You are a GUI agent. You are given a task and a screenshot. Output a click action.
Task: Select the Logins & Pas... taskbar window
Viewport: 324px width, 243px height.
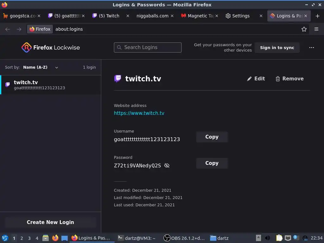click(92, 238)
